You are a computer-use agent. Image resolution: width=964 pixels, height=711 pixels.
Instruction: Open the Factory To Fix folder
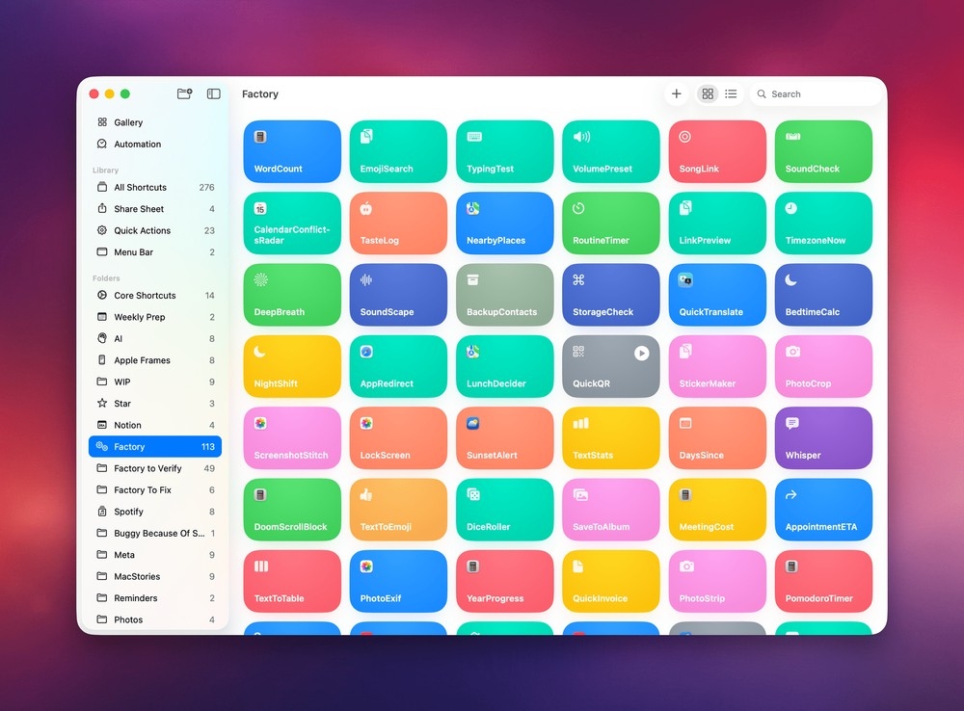(x=155, y=489)
